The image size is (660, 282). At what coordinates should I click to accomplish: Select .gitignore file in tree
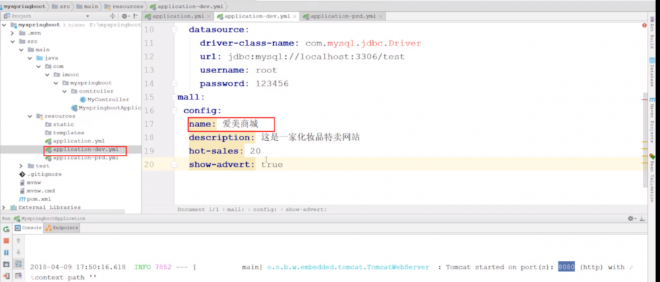point(40,174)
